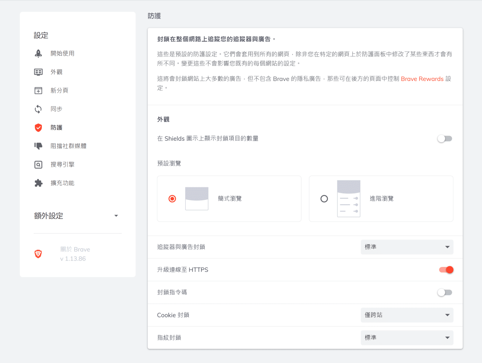Click the 防護 page heading at top
Screen dimensions: 482x363
154,16
